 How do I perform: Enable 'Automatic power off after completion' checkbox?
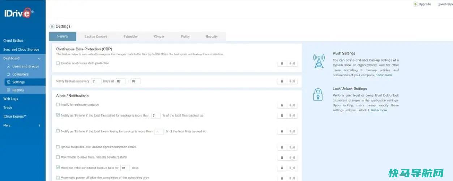click(58, 178)
